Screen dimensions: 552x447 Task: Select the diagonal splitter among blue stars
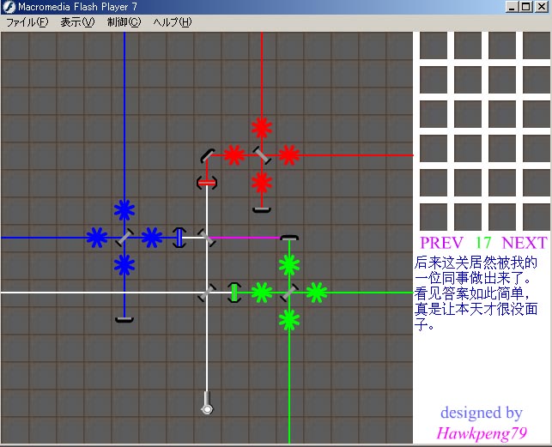click(x=124, y=238)
